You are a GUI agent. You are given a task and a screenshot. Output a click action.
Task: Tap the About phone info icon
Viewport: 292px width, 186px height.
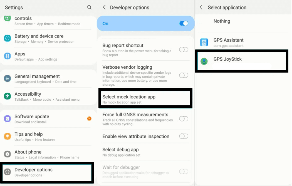point(8,154)
